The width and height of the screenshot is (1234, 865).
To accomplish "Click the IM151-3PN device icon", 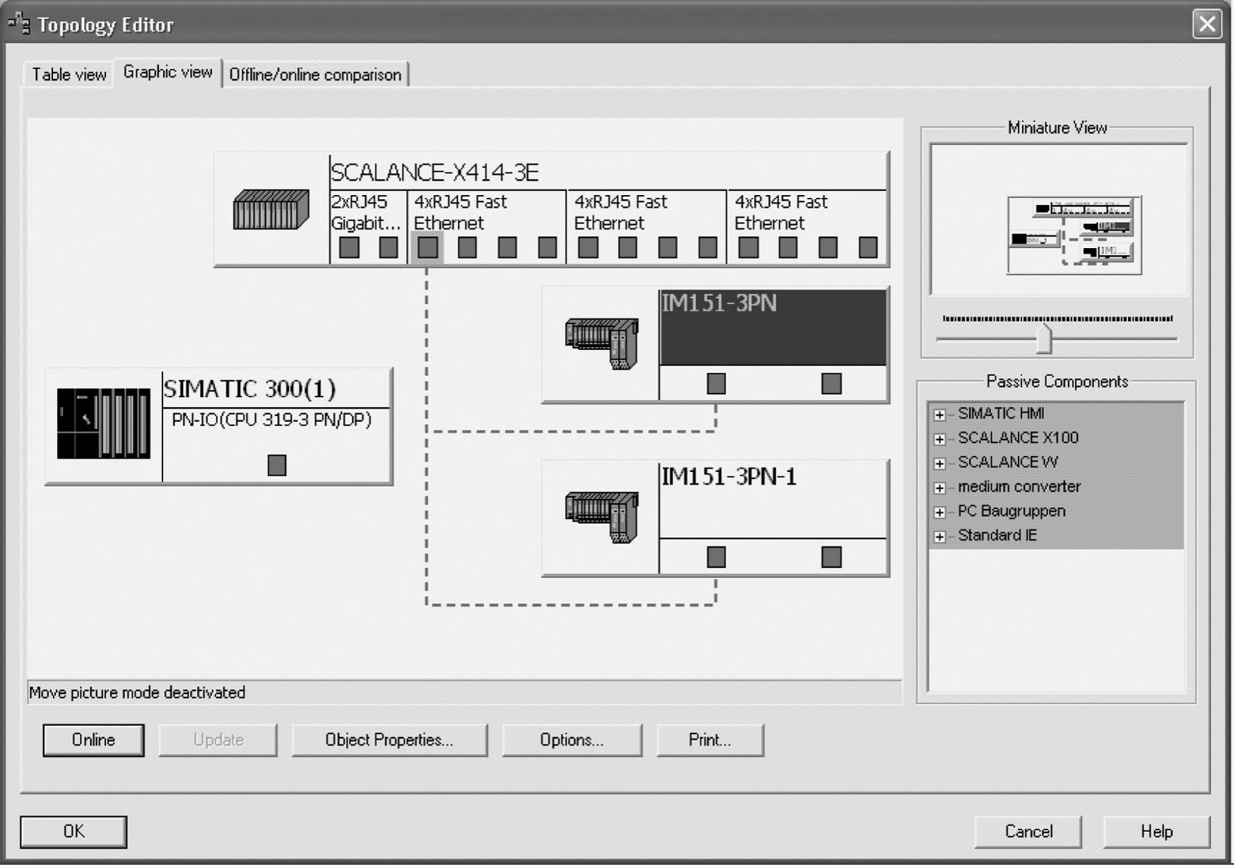I will pos(602,343).
